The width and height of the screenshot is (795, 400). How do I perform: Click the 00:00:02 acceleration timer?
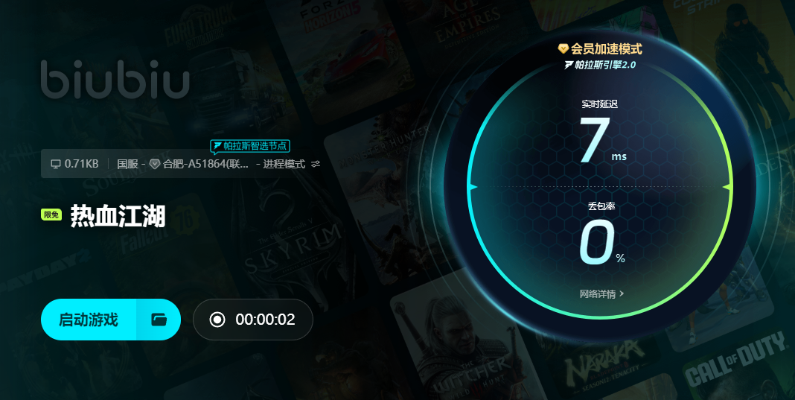(x=265, y=320)
